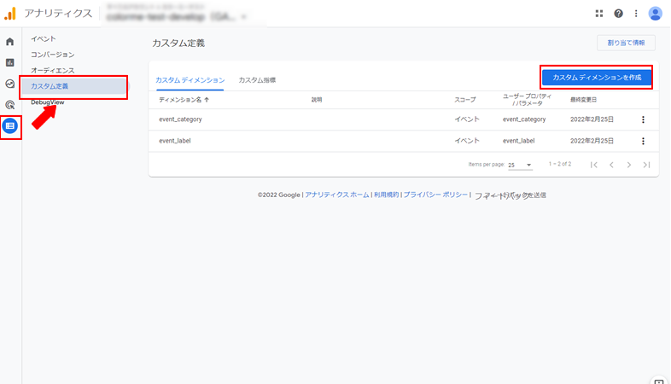The height and width of the screenshot is (384, 671).
Task: Click the event_category dimension name
Action: [180, 119]
